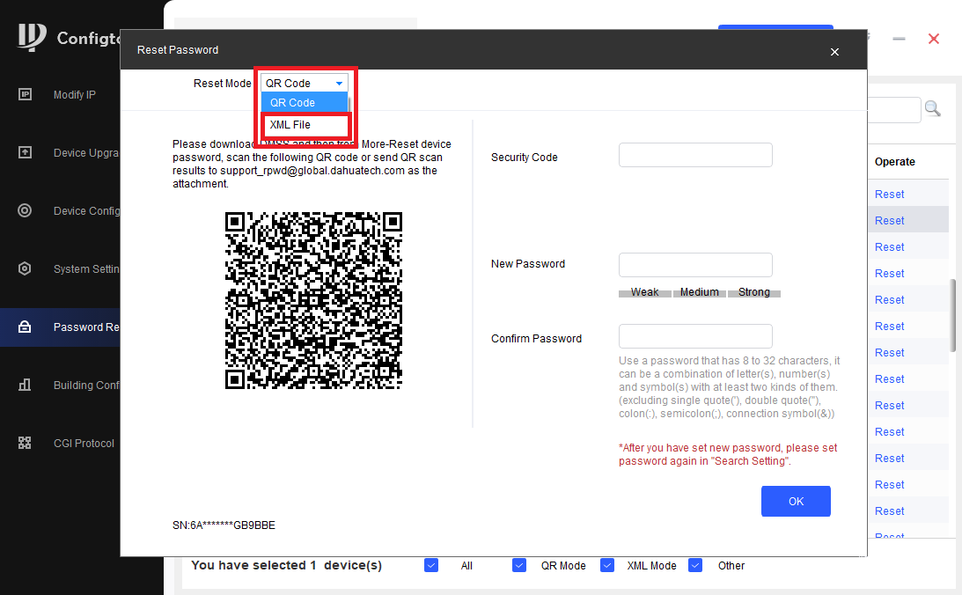Click the QR code image
The width and height of the screenshot is (962, 595).
coord(313,300)
